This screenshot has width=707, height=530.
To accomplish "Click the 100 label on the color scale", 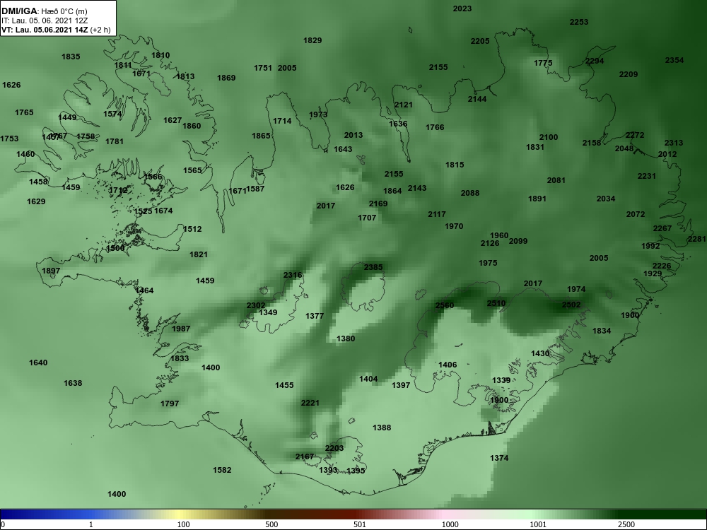I will (183, 524).
